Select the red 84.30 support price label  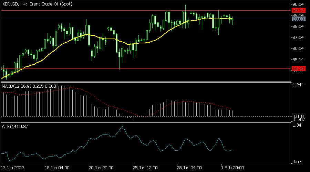click(298, 69)
